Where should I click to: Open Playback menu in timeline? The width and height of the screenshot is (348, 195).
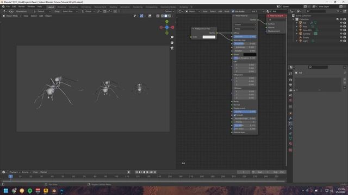click(15, 172)
